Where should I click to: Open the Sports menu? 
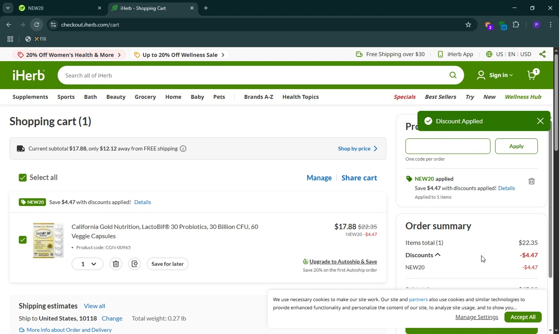tap(66, 97)
